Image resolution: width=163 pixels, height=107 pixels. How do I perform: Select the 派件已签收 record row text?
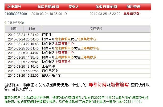48,71
